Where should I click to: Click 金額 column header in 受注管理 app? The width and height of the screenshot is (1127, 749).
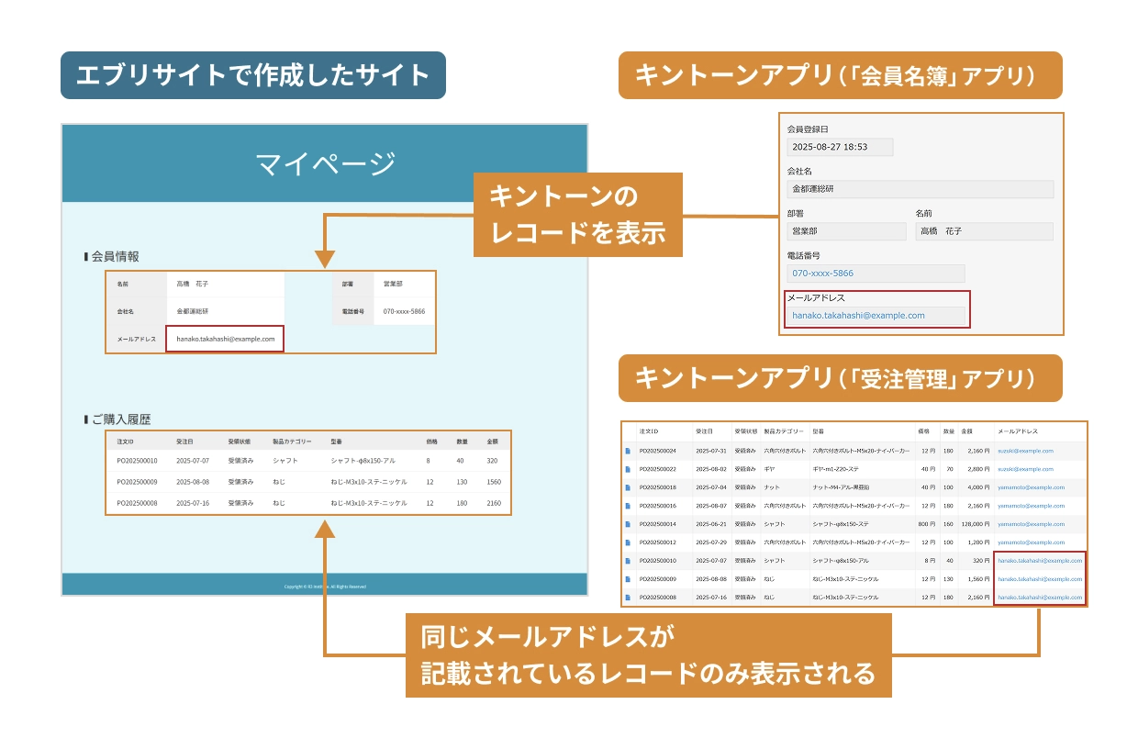(x=966, y=431)
